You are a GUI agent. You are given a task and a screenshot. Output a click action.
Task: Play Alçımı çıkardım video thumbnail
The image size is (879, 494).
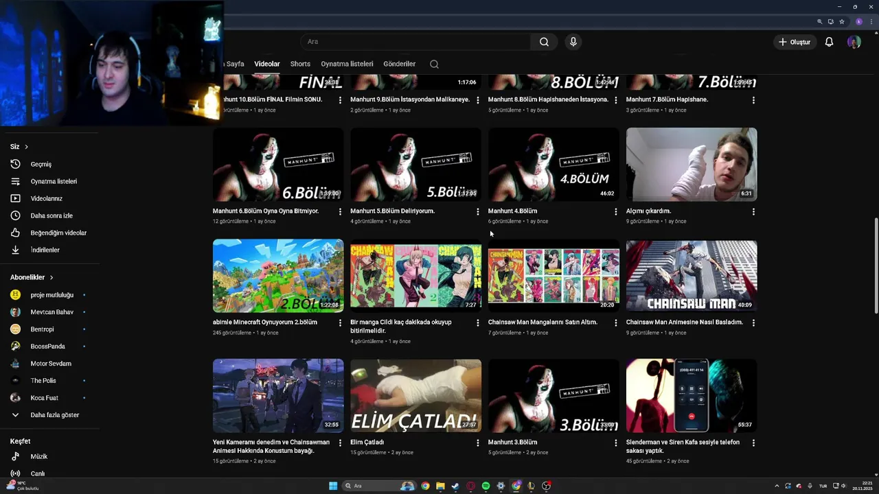(692, 165)
